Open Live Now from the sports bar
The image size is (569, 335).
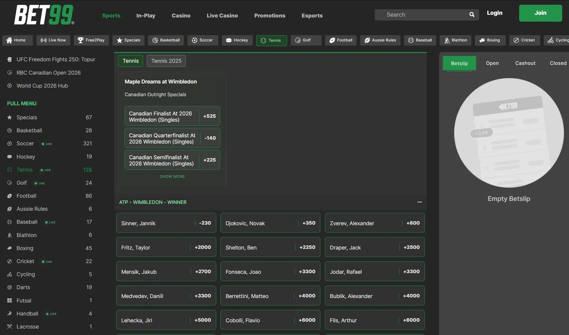(x=53, y=40)
